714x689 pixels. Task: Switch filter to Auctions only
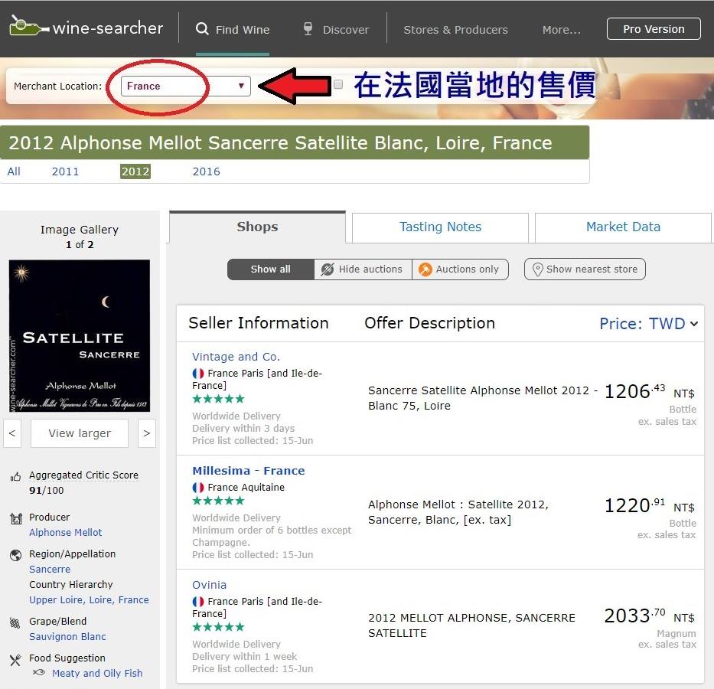(x=460, y=269)
